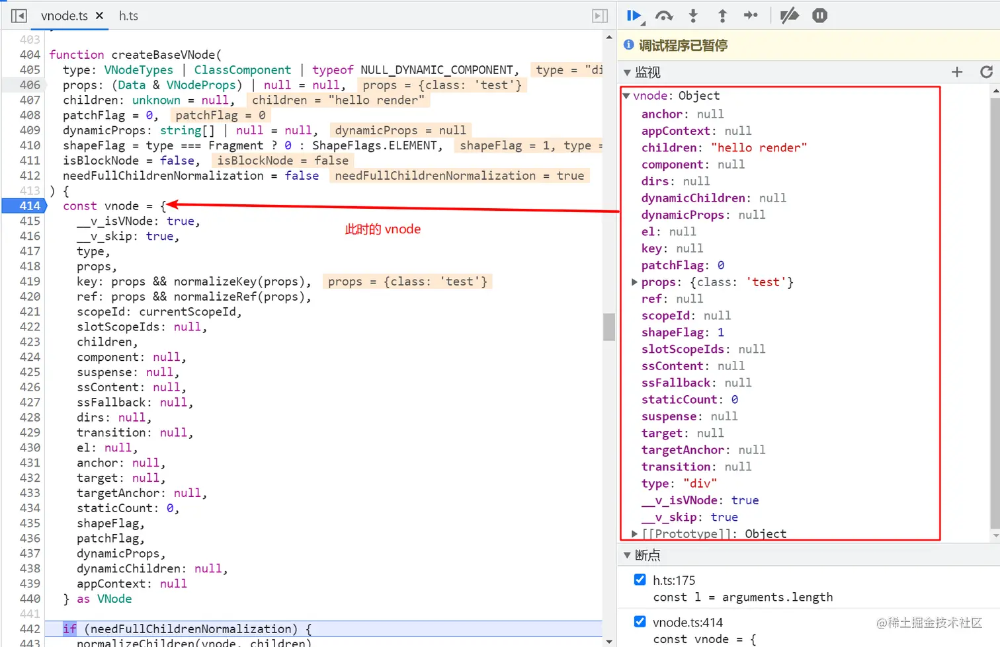Switch to the h.ts tab
This screenshot has width=1000, height=647.
click(128, 16)
